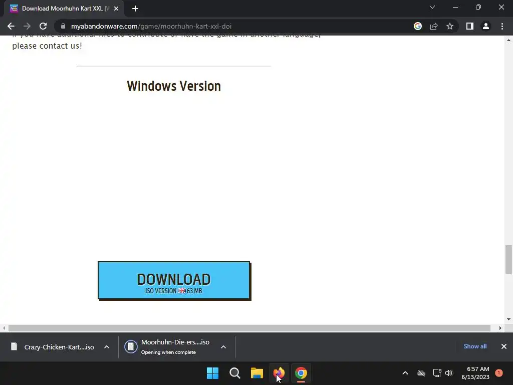Open Windows taskbar search
Screen dimensions: 513x385
(234, 373)
